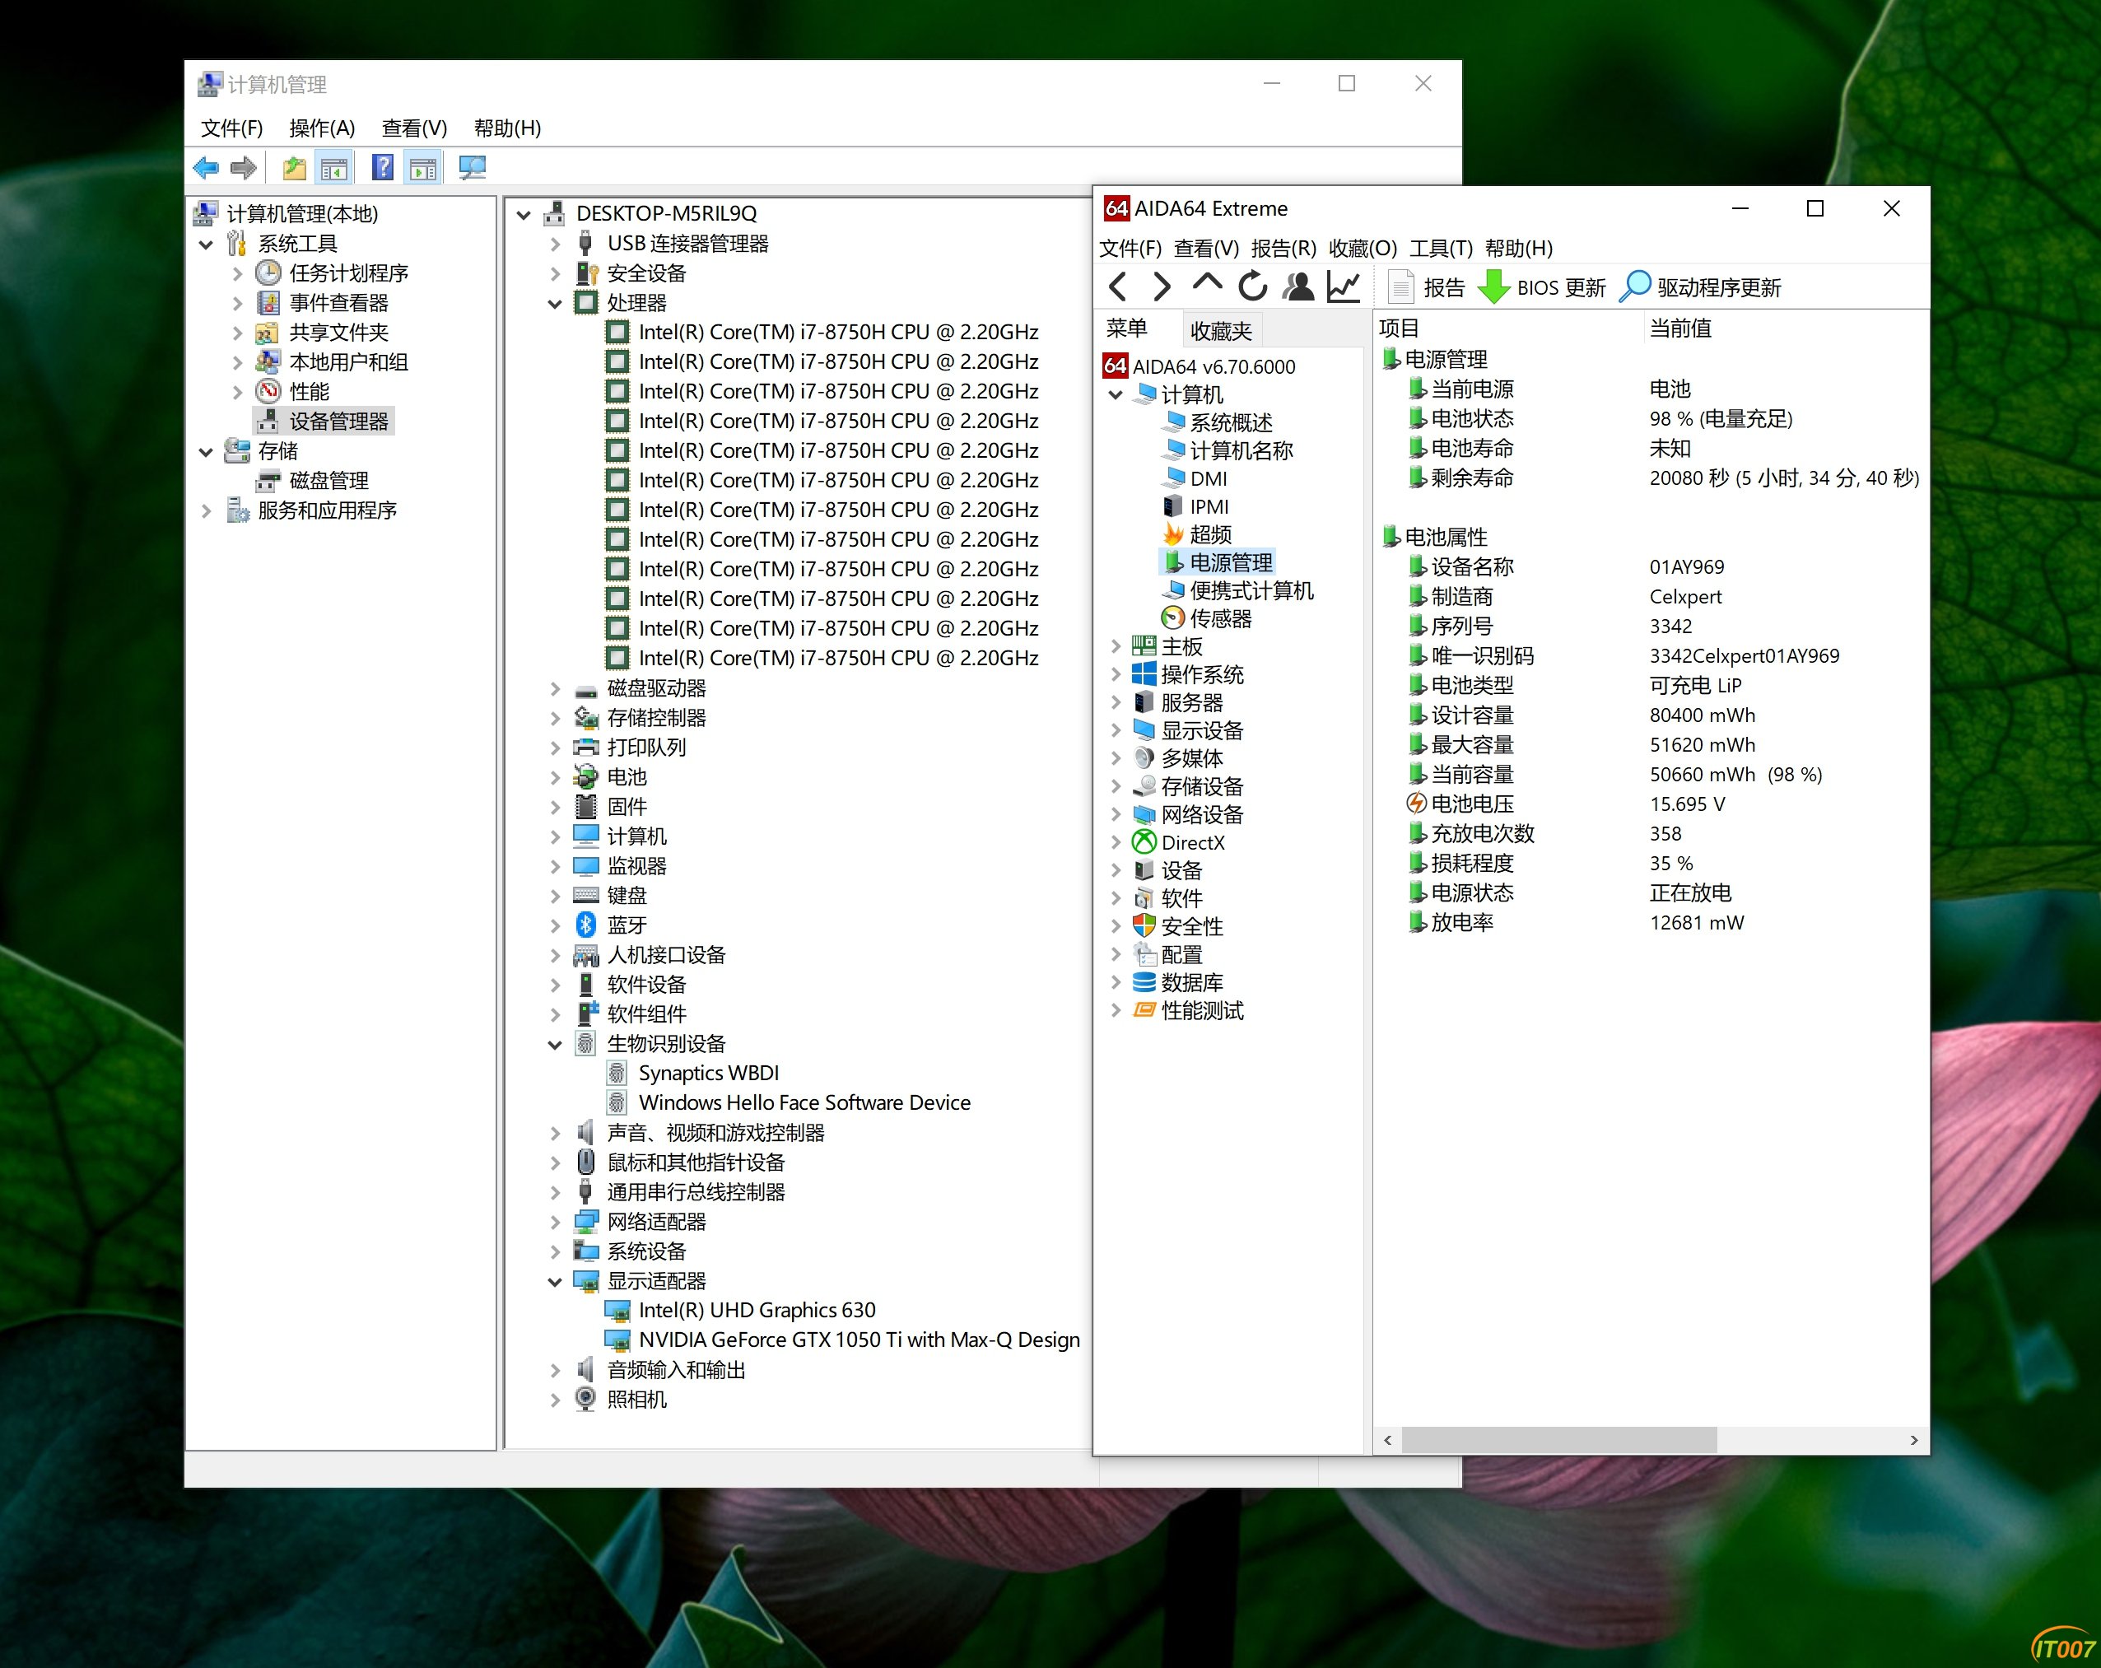Open the AIDA64 user icon in toolbar
Image resolution: width=2101 pixels, height=1668 pixels.
pyautogui.click(x=1298, y=287)
